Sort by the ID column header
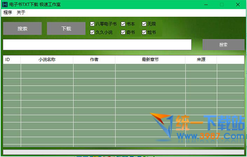This screenshot has width=247, height=157. (12, 59)
